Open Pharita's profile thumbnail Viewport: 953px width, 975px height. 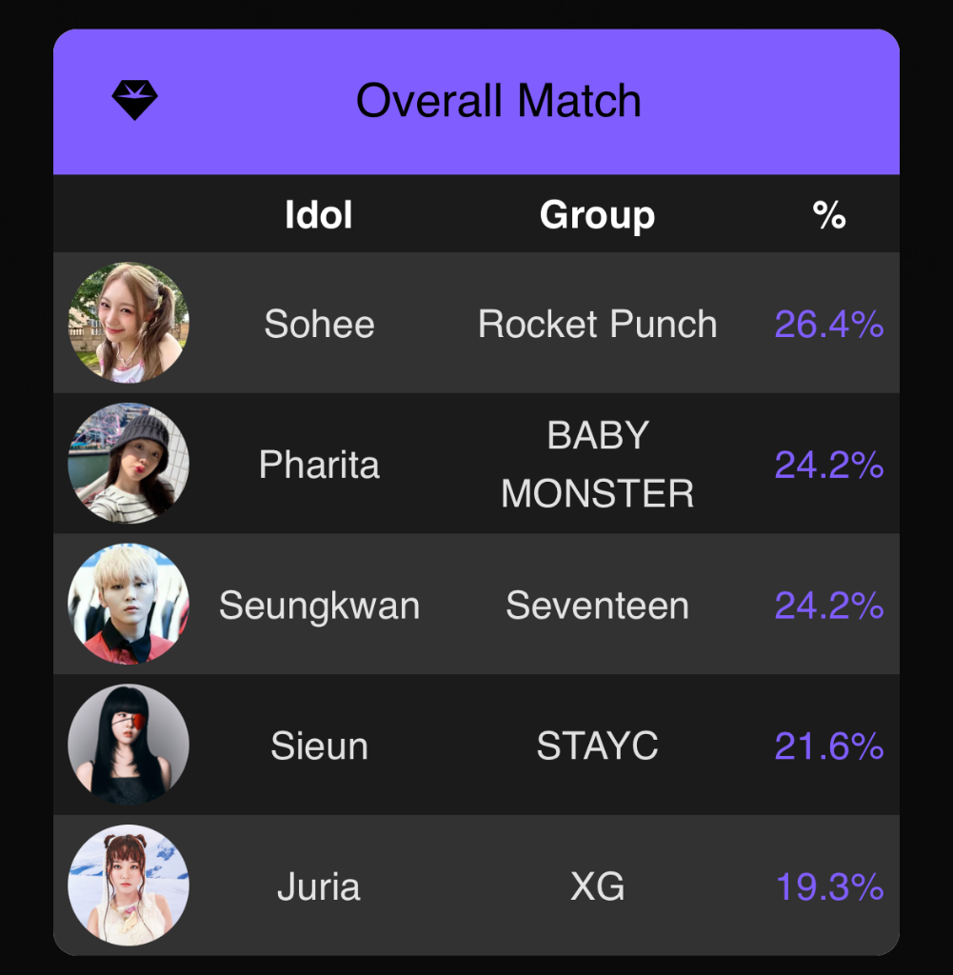click(x=129, y=464)
